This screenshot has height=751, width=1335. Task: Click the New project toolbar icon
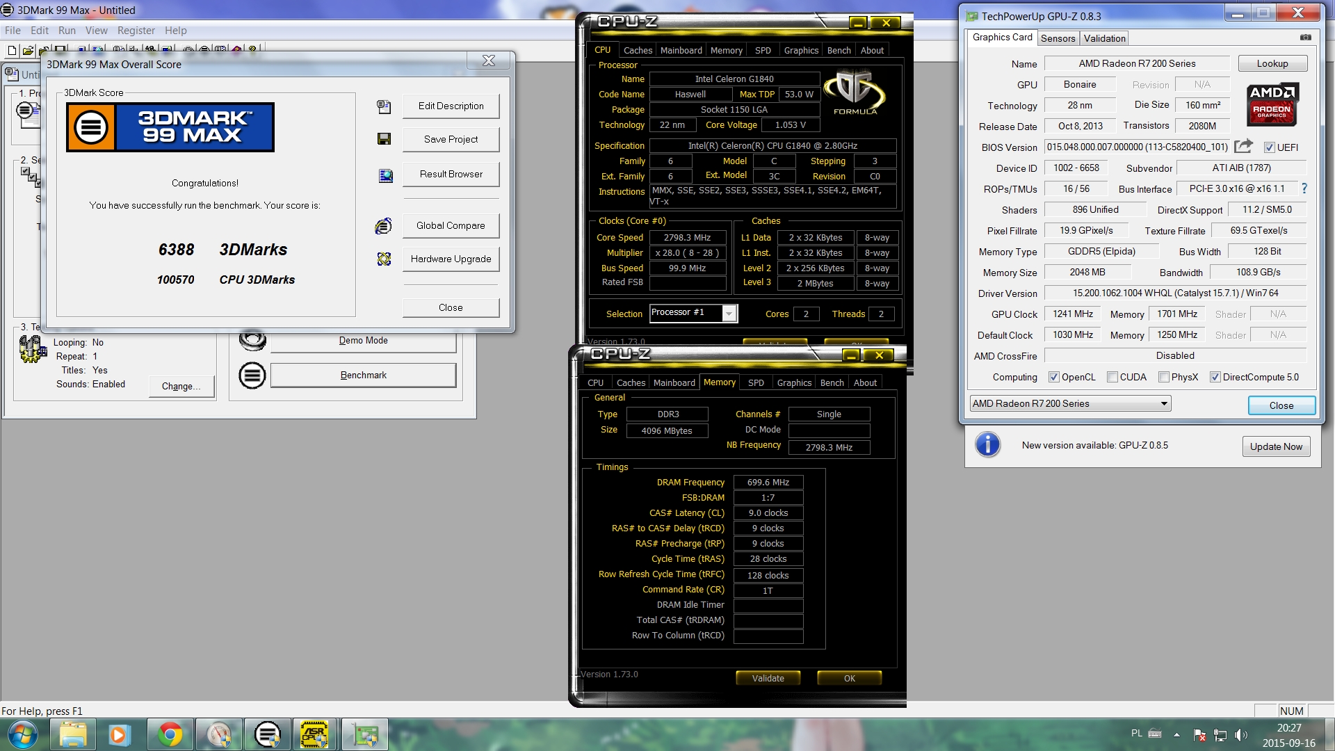[12, 50]
